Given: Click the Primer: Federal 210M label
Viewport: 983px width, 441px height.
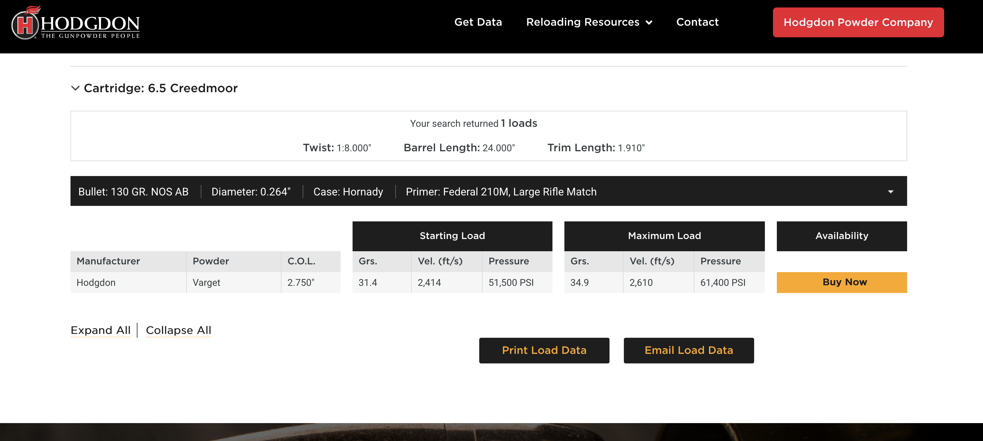Looking at the screenshot, I should click(501, 192).
